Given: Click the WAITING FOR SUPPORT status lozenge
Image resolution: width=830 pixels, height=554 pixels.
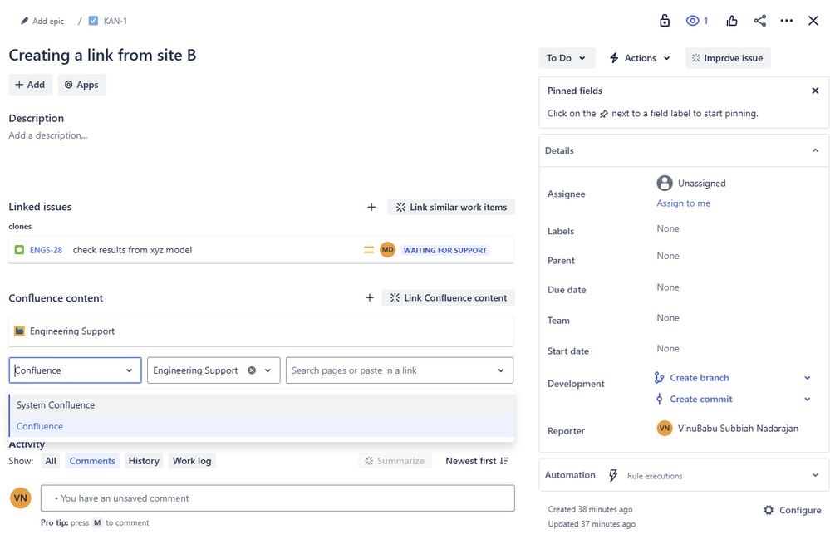Looking at the screenshot, I should (x=445, y=250).
